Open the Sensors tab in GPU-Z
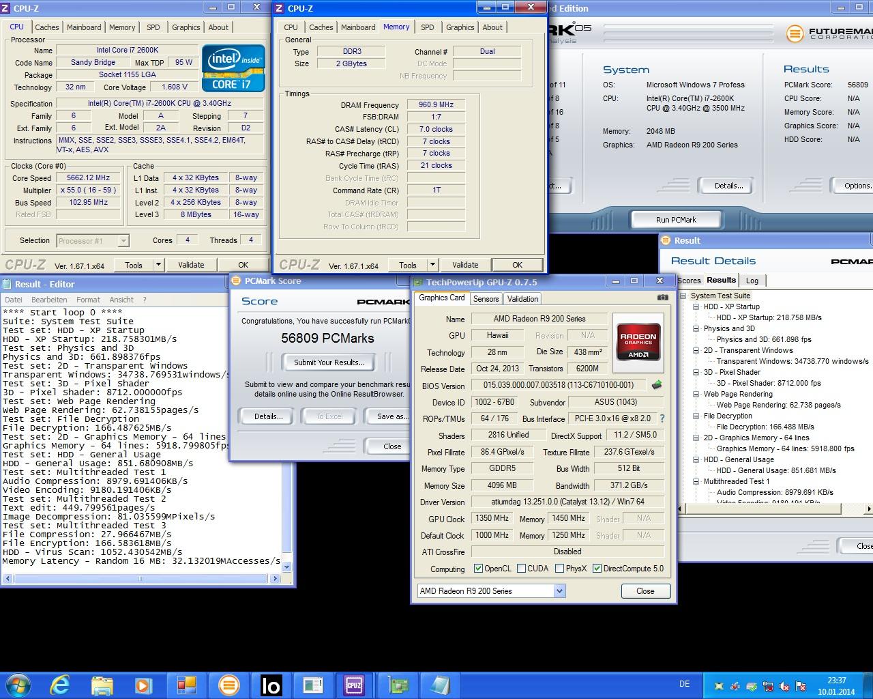The height and width of the screenshot is (699, 873). (486, 299)
